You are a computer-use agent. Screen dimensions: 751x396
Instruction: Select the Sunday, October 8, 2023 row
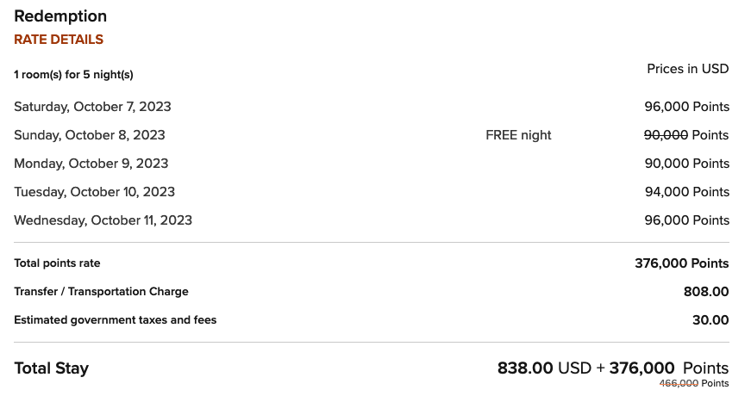pos(372,135)
